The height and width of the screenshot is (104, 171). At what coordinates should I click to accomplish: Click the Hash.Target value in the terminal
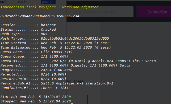tap(75, 39)
